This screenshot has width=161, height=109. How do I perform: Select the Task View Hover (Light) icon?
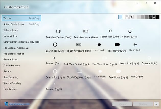pyautogui.click(x=104, y=58)
